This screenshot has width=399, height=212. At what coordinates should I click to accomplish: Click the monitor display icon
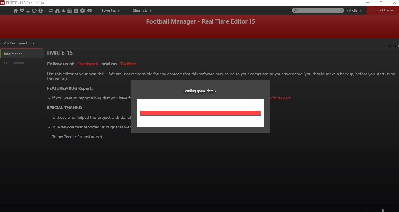pos(28,11)
